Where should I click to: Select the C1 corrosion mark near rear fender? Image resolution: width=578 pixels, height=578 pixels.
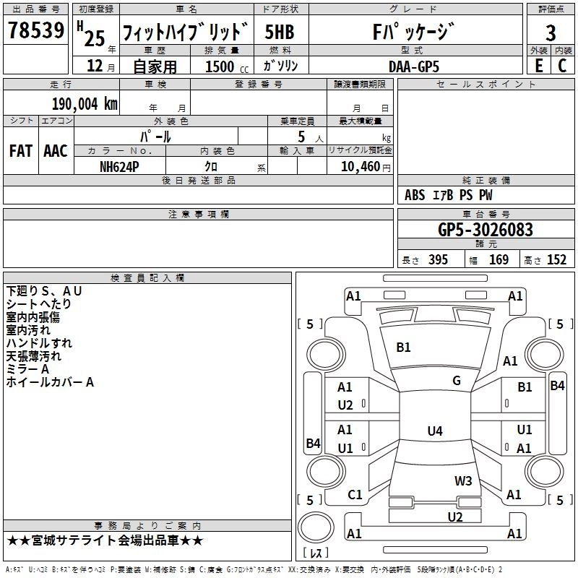click(x=355, y=495)
